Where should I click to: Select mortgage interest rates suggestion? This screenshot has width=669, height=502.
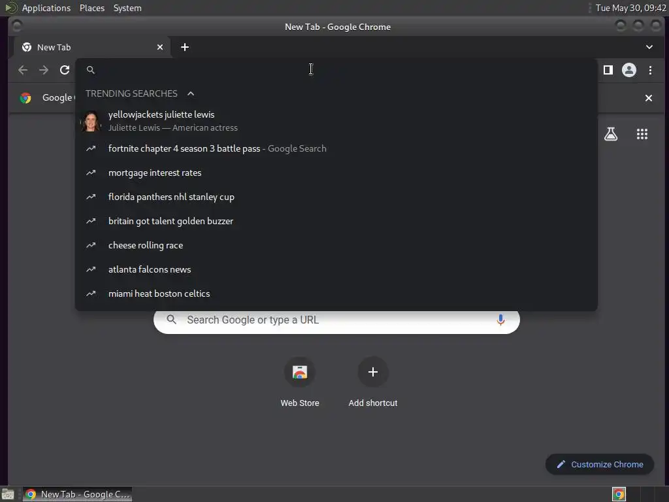[336, 173]
